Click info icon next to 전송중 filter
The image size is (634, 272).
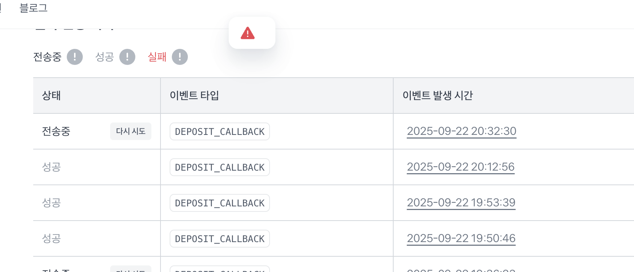pos(75,57)
